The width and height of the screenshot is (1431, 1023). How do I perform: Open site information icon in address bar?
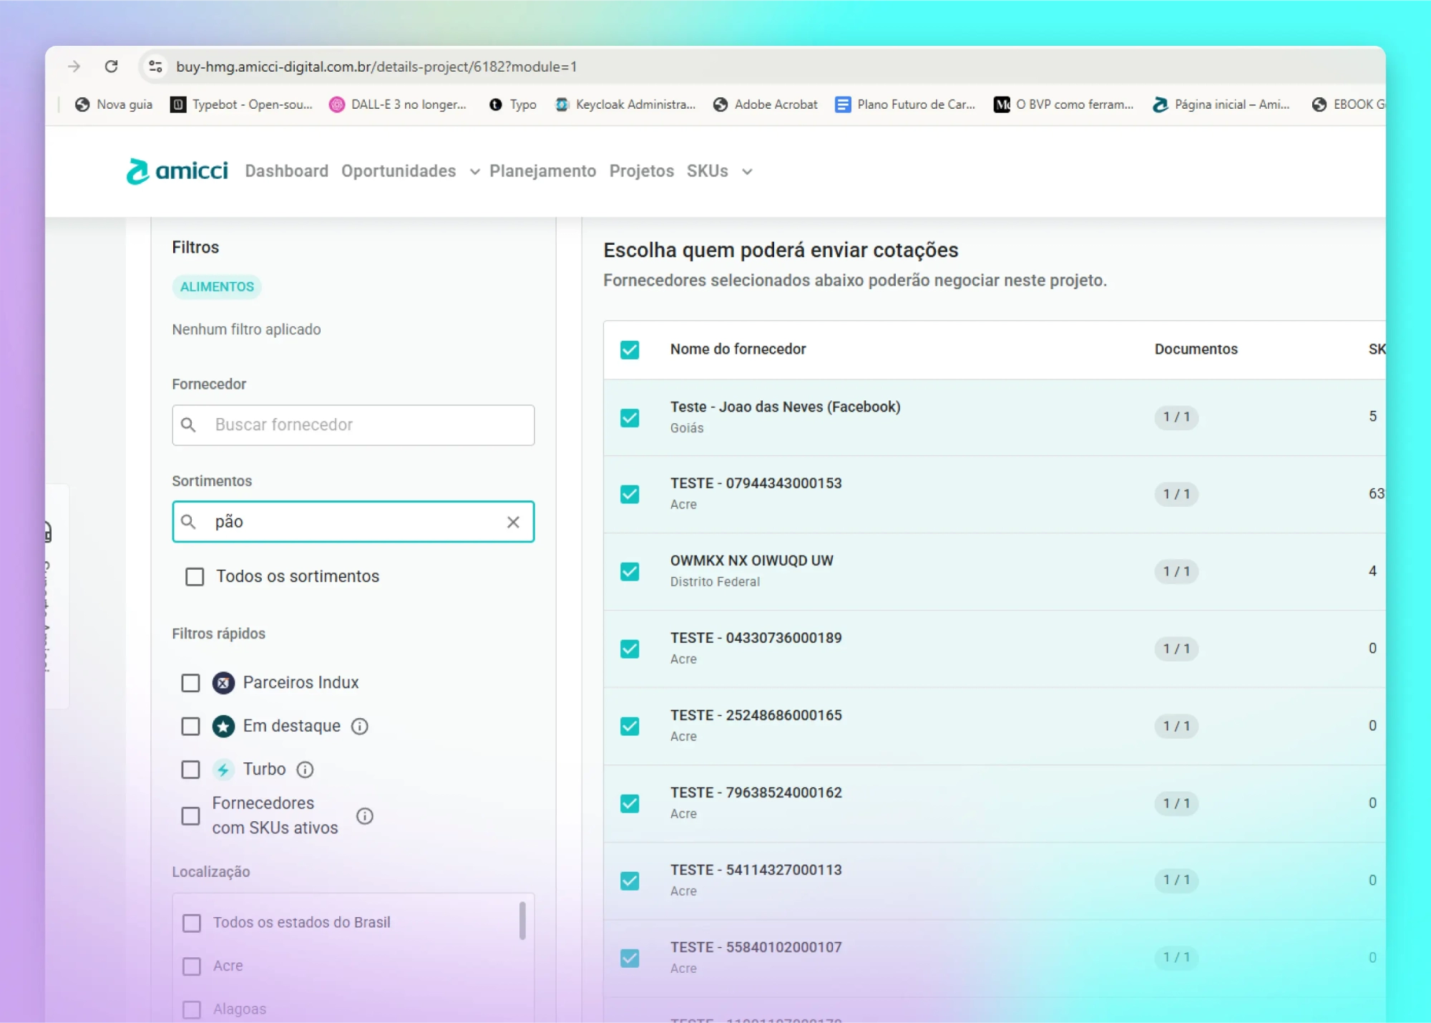click(155, 67)
